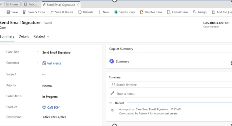Screen dimensions: 232x126
Task: Click the product cube icon beside Café BG-1
Action: [44, 107]
